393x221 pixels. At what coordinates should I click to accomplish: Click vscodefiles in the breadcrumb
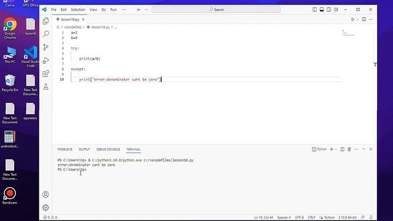pyautogui.click(x=72, y=27)
